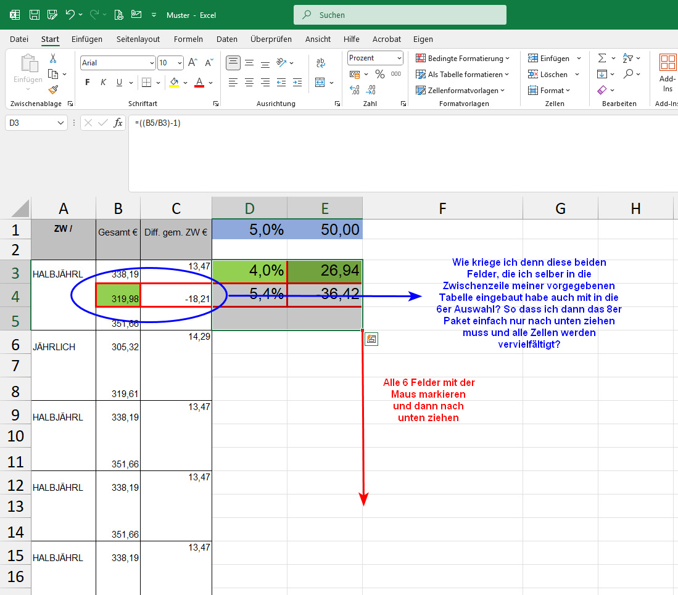Expand the Name Box dropdown showing D3
The width and height of the screenshot is (678, 595).
pos(60,123)
